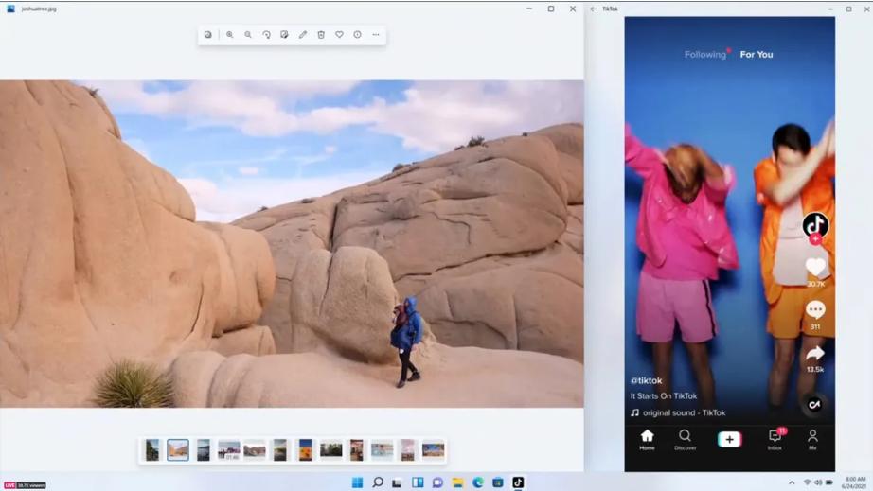The image size is (873, 491).
Task: Open comments on the TikTok video
Action: pos(815,310)
